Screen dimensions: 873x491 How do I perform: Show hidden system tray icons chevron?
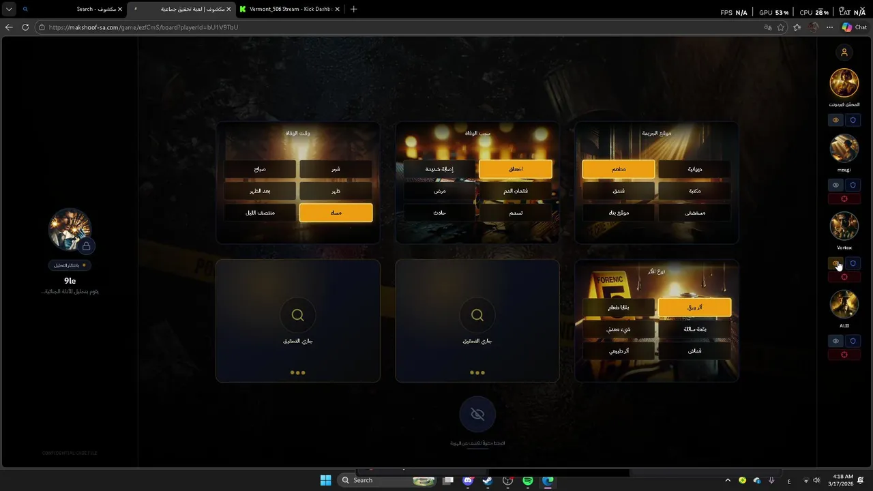[x=728, y=480]
